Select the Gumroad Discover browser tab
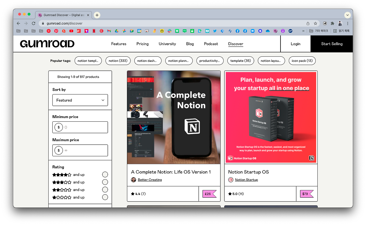This screenshot has height=225, width=366. tap(64, 15)
